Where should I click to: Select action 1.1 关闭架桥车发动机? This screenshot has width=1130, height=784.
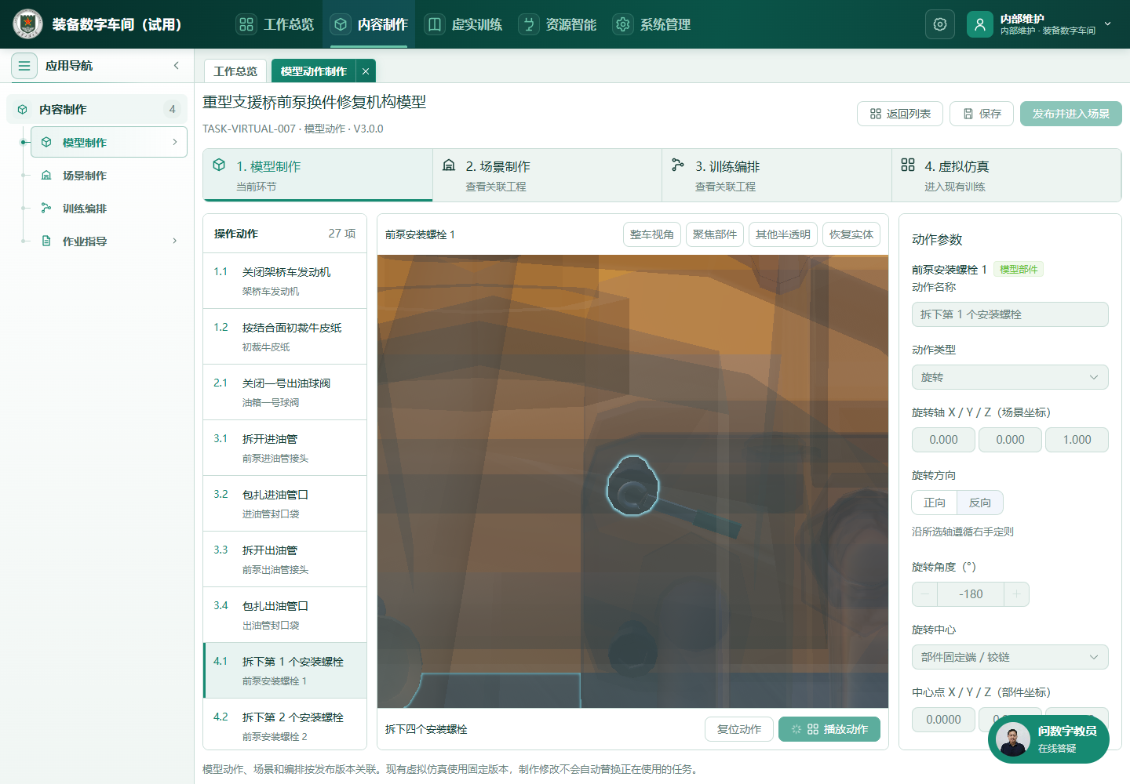[x=285, y=281]
